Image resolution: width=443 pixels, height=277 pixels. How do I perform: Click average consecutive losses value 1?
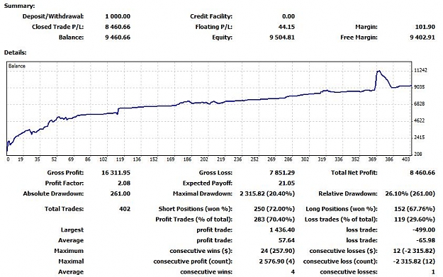(433, 272)
